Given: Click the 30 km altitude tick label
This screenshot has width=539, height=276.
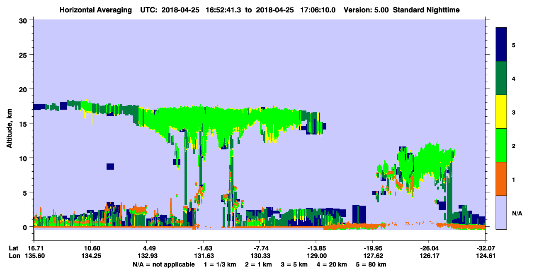Looking at the screenshot, I should point(24,20).
